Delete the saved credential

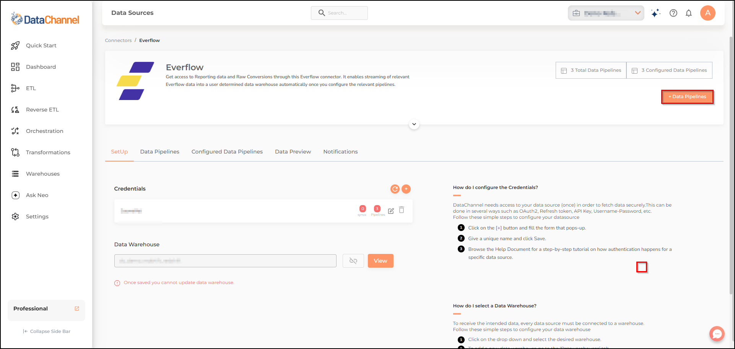402,210
